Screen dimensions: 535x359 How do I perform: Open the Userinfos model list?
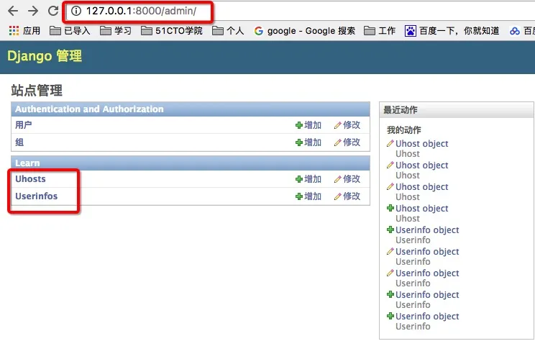[36, 196]
